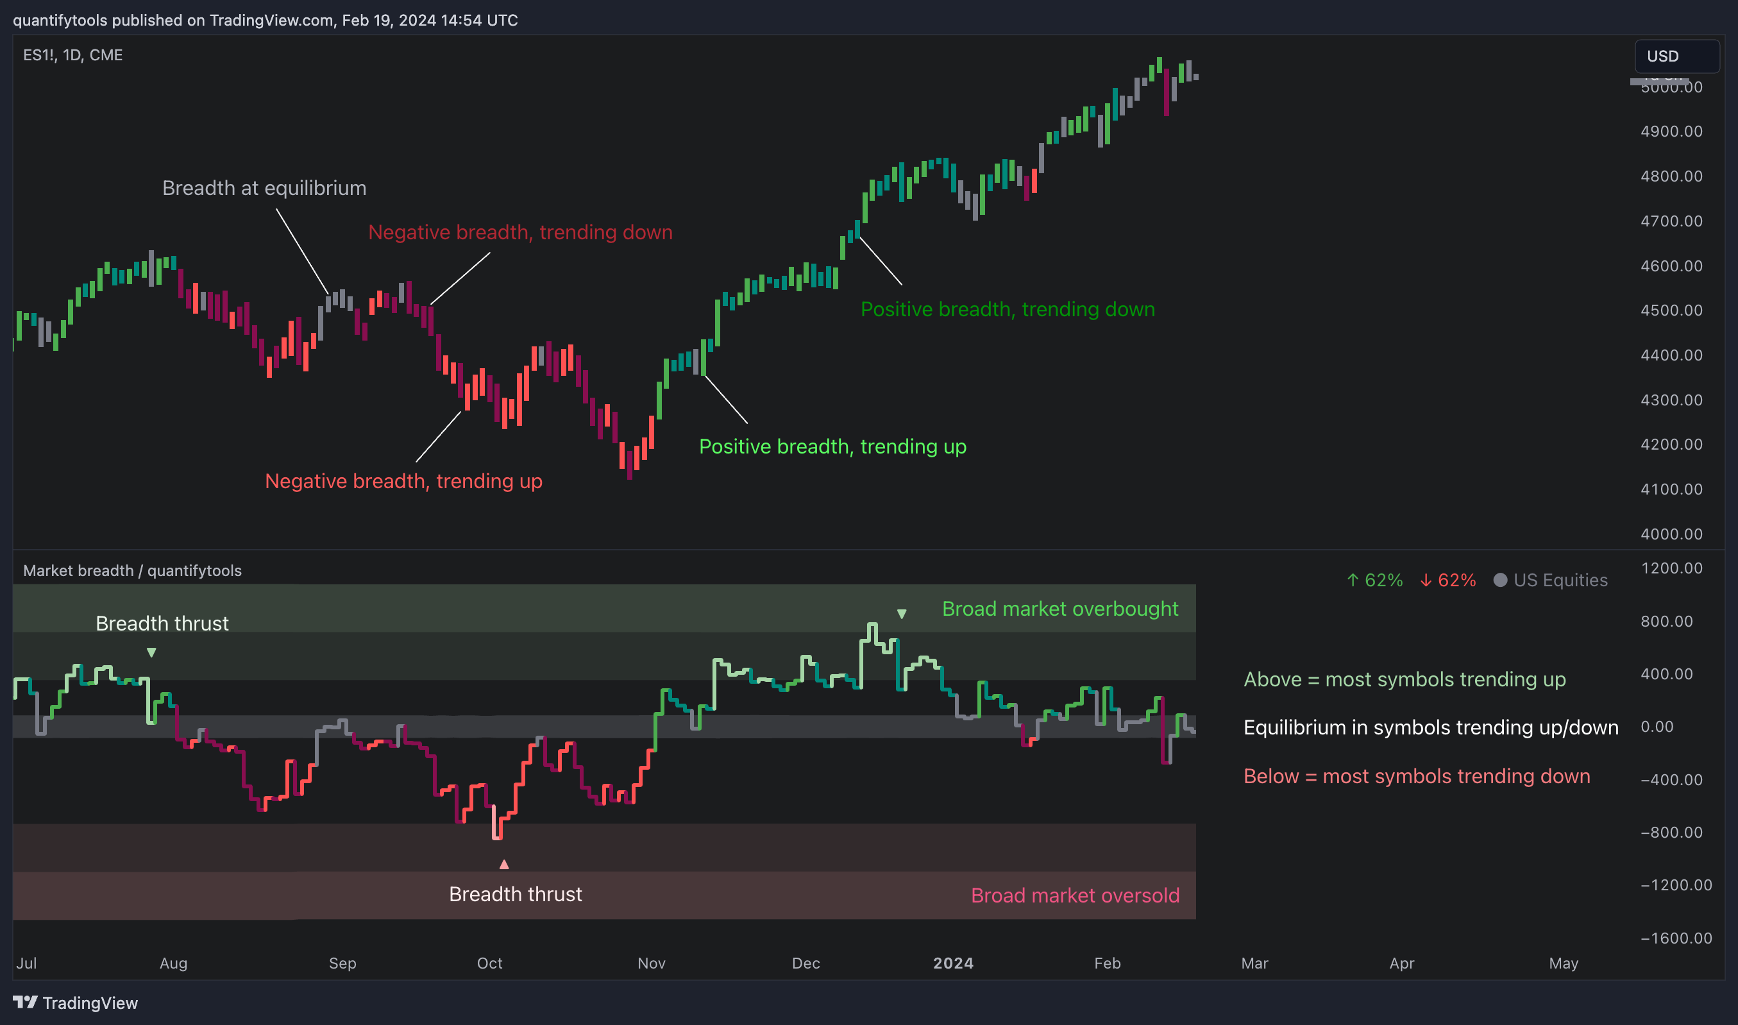The height and width of the screenshot is (1025, 1738).
Task: Click the lower 'Breadth thrust' label near October
Action: [515, 894]
